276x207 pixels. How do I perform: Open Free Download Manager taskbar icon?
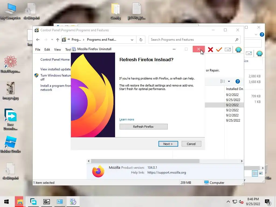(x=33, y=202)
